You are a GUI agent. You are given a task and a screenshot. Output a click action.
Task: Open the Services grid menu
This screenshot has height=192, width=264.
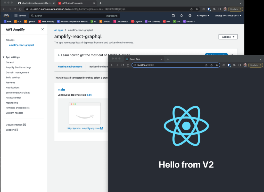[20, 16]
